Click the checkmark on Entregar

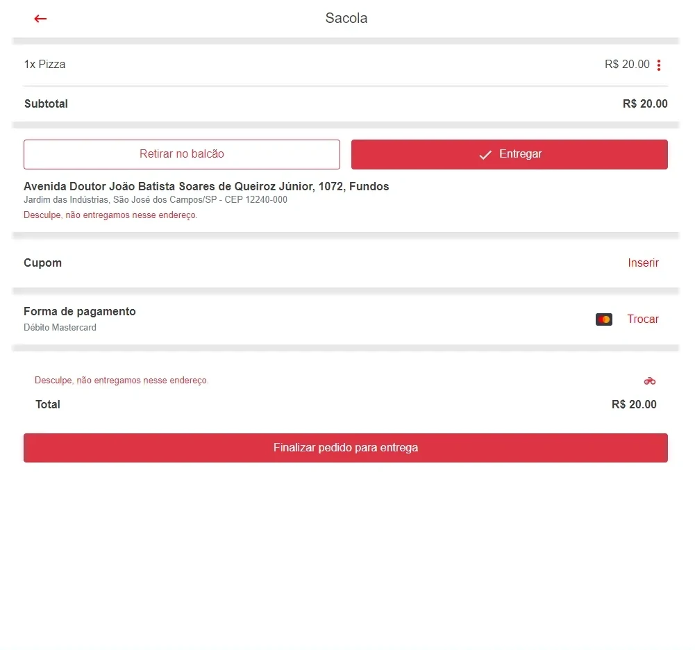pos(485,155)
